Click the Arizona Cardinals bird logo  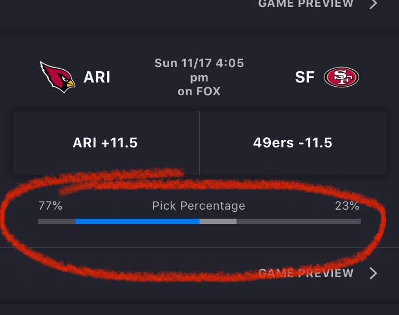pyautogui.click(x=58, y=77)
